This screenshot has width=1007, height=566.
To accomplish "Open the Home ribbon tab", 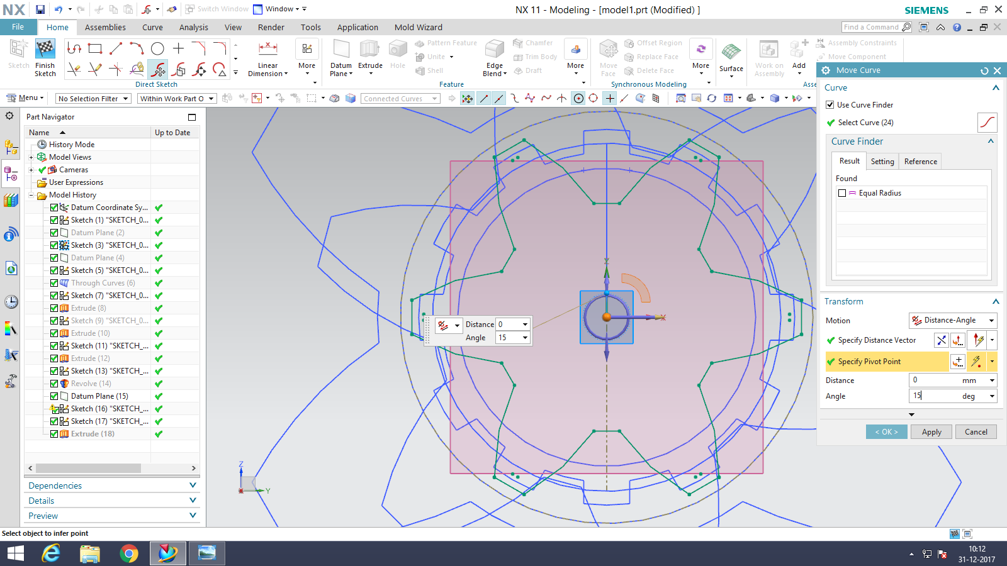I will [57, 27].
